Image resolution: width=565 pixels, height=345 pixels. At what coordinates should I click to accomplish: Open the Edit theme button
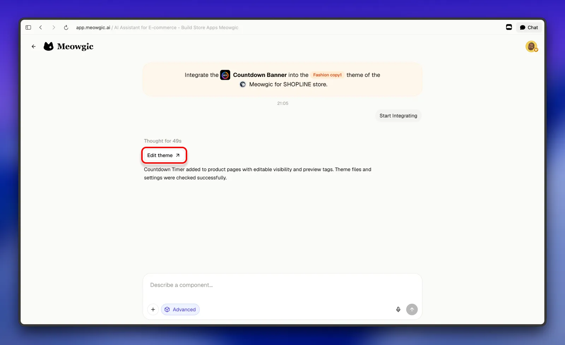coord(164,155)
